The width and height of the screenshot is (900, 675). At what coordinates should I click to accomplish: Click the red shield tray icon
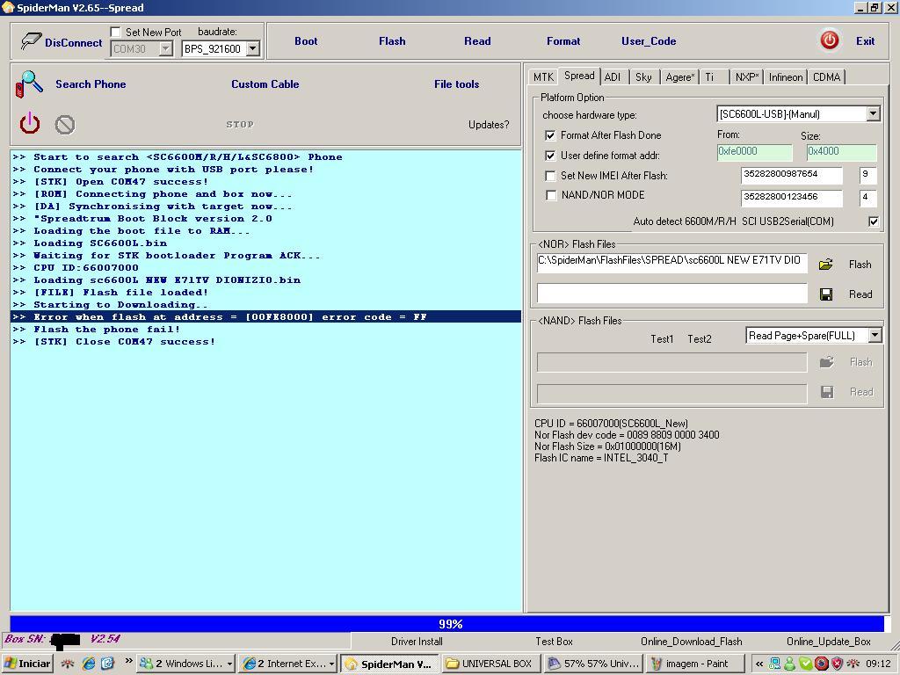coord(838,664)
